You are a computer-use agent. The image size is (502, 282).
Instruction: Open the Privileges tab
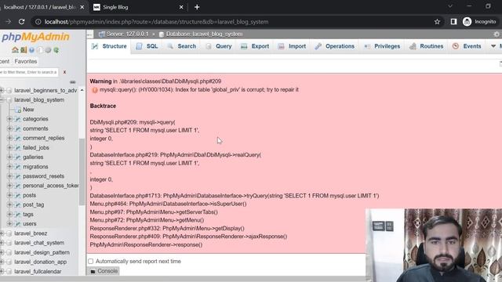pos(382,46)
